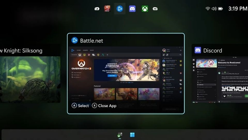Open Wi-Fi status icon
This screenshot has width=248, height=140.
coord(208,9)
